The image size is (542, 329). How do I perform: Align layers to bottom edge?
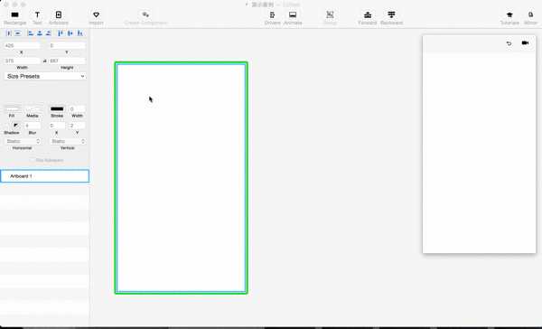coord(79,33)
